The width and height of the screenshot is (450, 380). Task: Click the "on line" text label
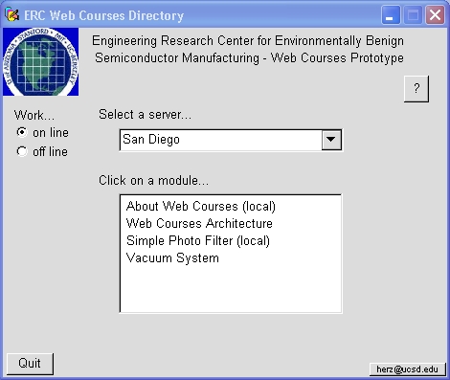[51, 132]
